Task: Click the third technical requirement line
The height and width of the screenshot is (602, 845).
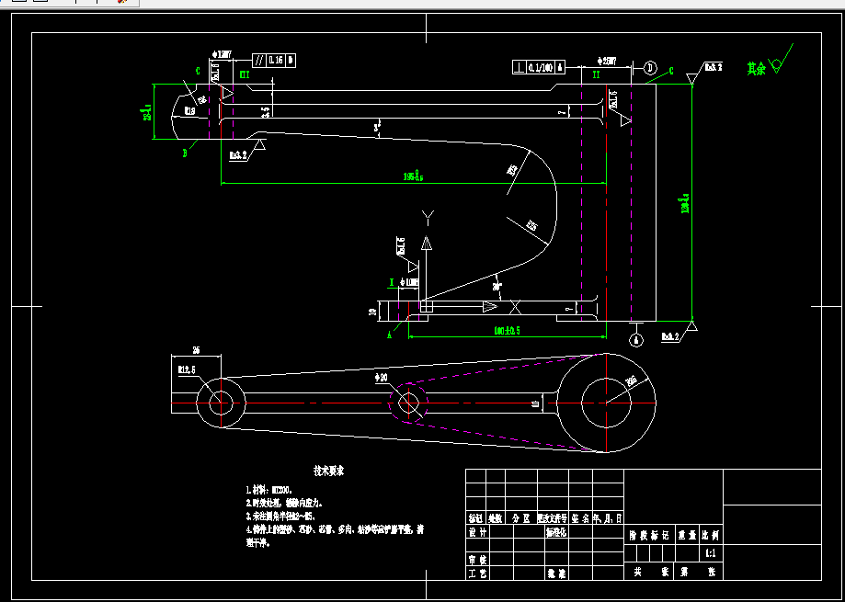Action: tap(280, 517)
